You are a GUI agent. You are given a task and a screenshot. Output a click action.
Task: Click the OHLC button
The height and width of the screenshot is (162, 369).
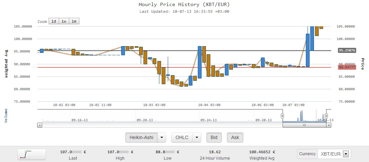click(182, 137)
